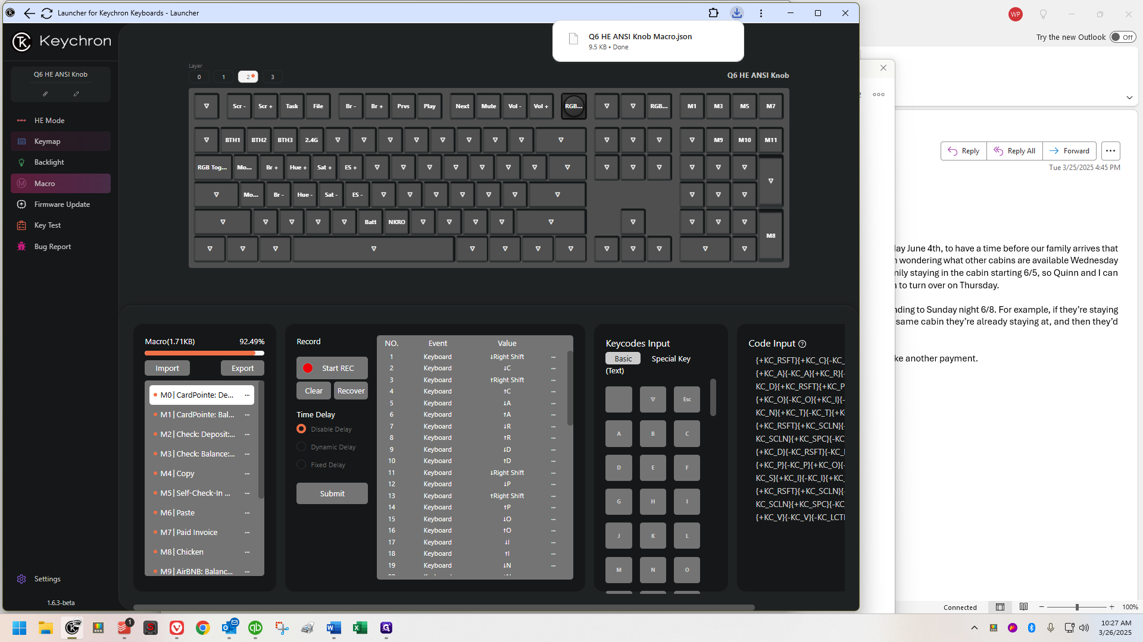Click the Recover button
Viewport: 1143px width, 642px height.
351,391
